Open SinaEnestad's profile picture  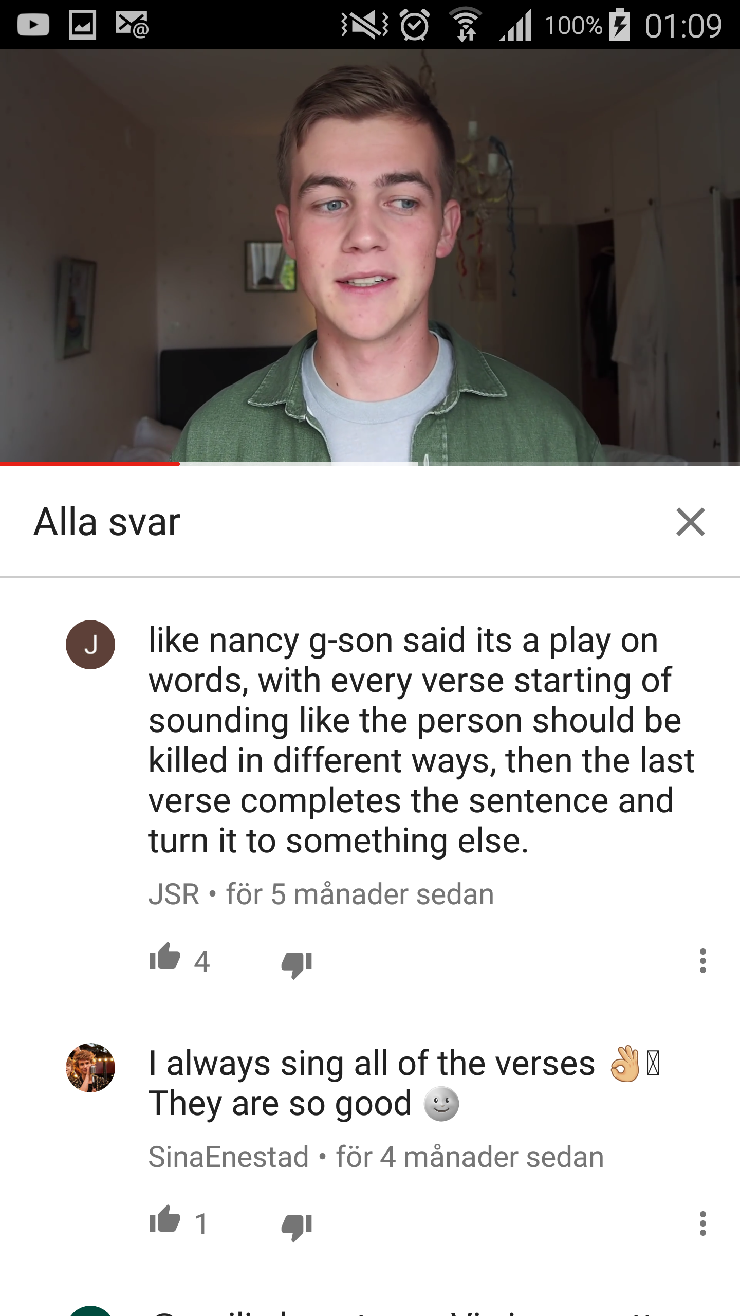coord(90,1068)
